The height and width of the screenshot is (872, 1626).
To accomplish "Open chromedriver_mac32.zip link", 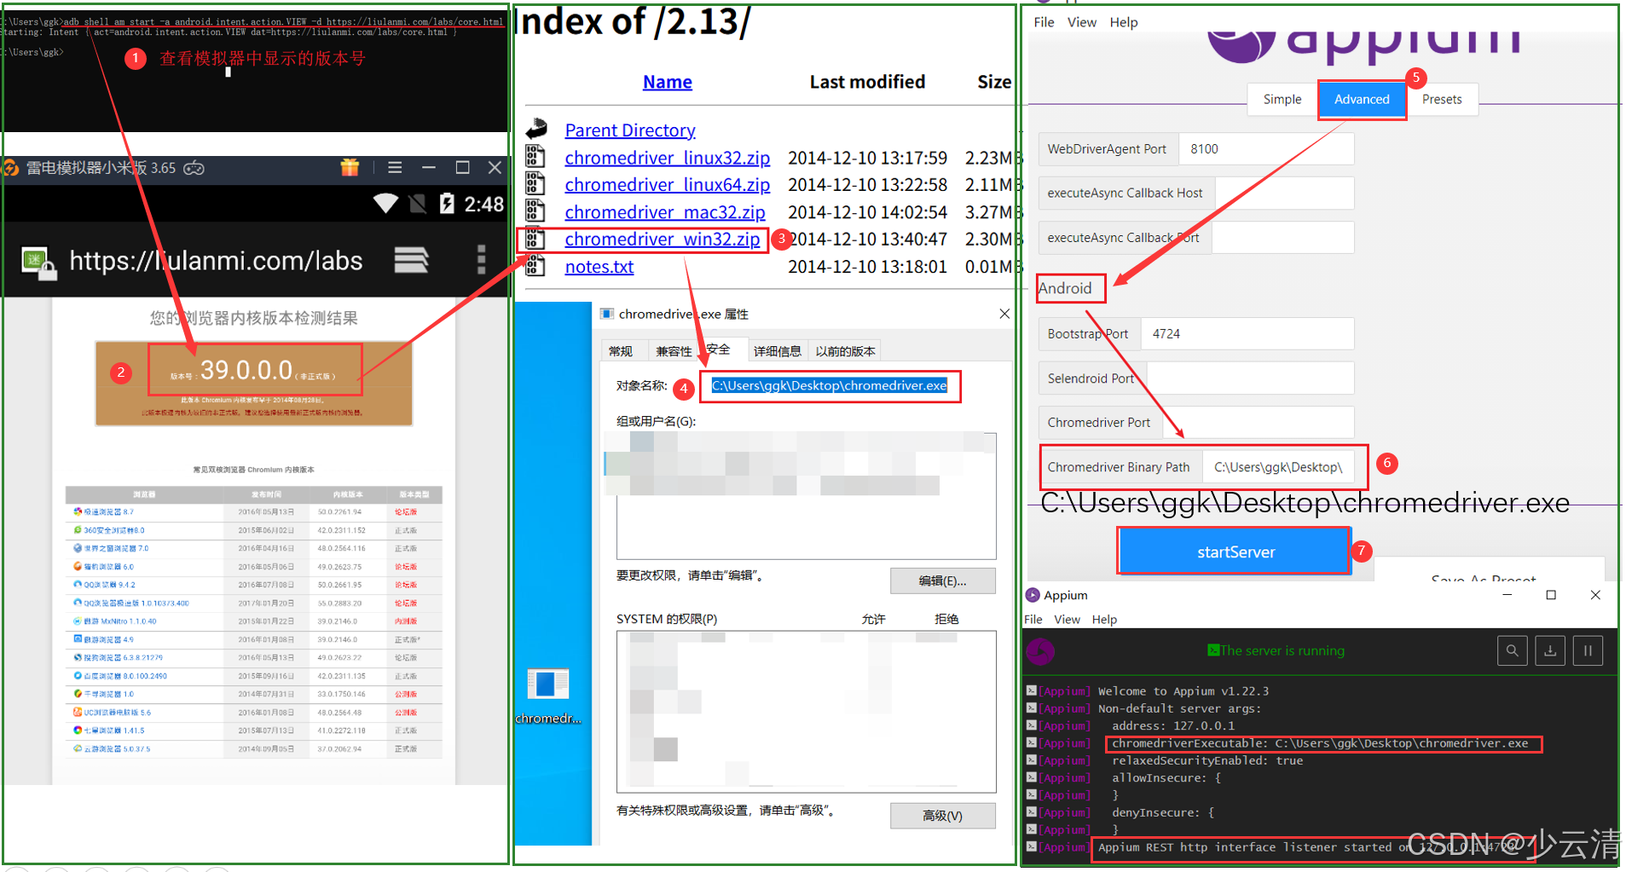I will pos(665,212).
